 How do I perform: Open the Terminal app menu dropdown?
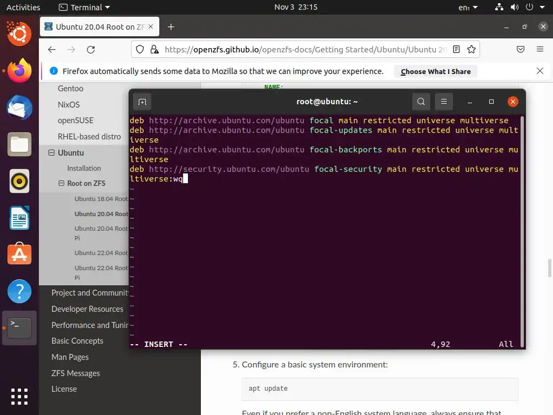(x=84, y=7)
